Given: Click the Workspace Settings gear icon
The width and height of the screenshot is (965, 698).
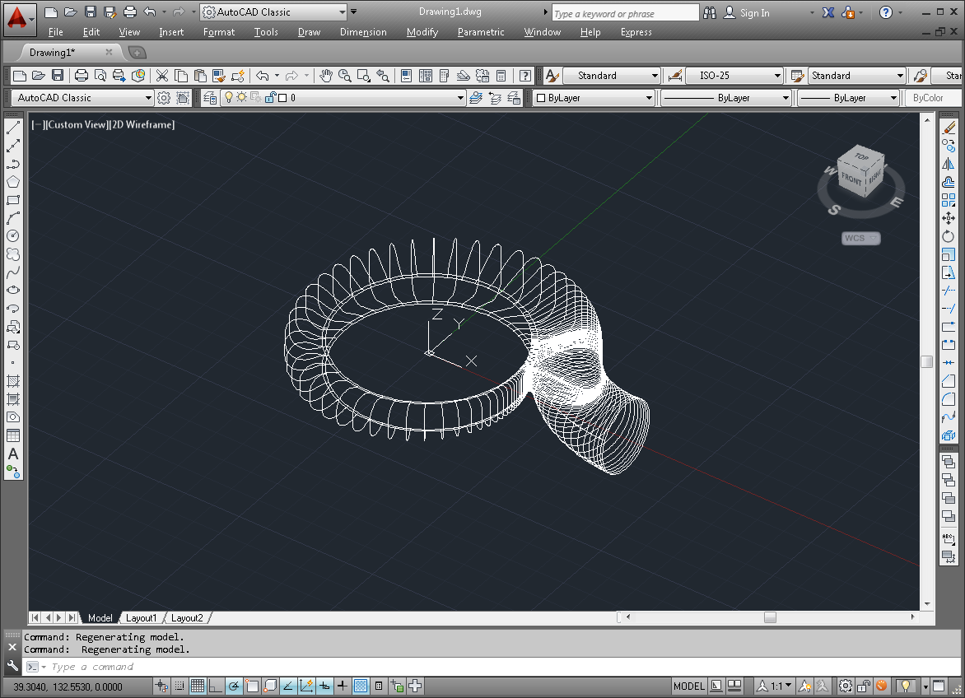Looking at the screenshot, I should click(164, 98).
